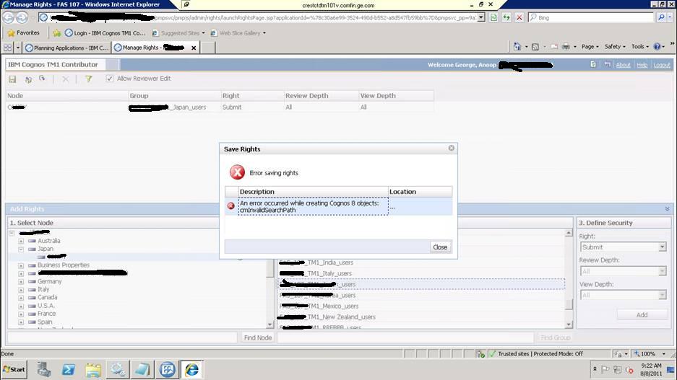The image size is (677, 380).
Task: Click the Close button in Save Rights dialog
Action: pos(440,247)
